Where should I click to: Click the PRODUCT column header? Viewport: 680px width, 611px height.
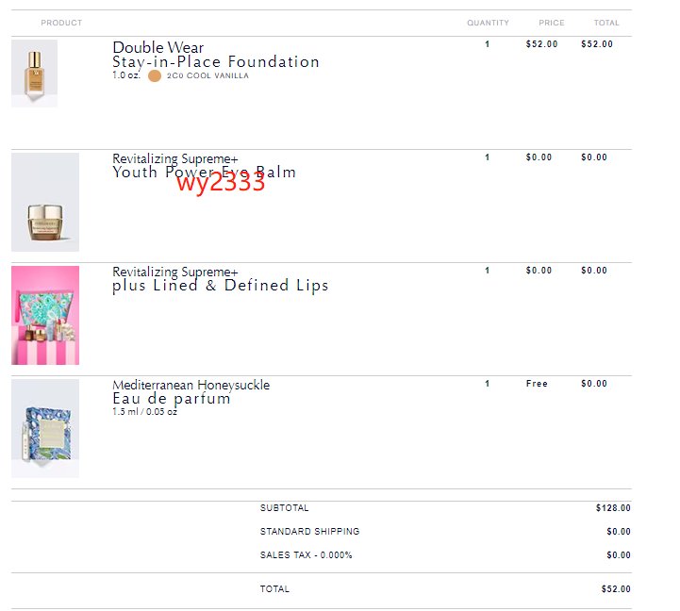[x=61, y=23]
